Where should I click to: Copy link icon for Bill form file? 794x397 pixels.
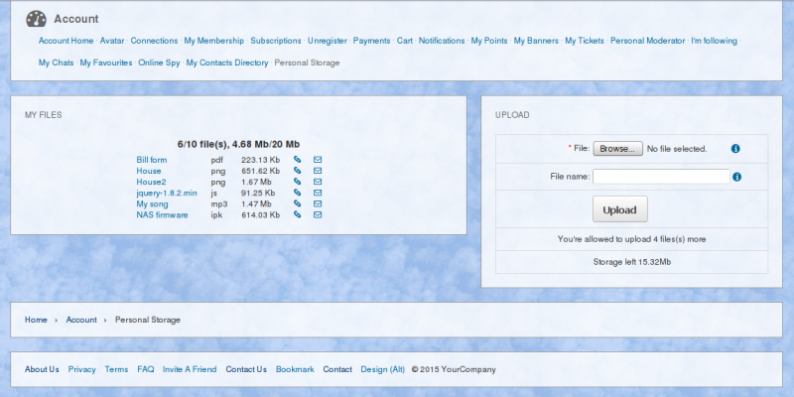point(297,160)
